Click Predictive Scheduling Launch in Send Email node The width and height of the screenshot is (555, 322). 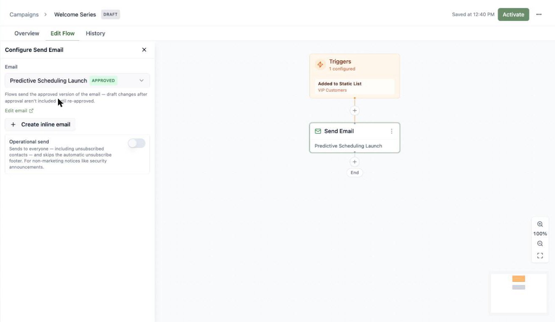click(x=348, y=146)
